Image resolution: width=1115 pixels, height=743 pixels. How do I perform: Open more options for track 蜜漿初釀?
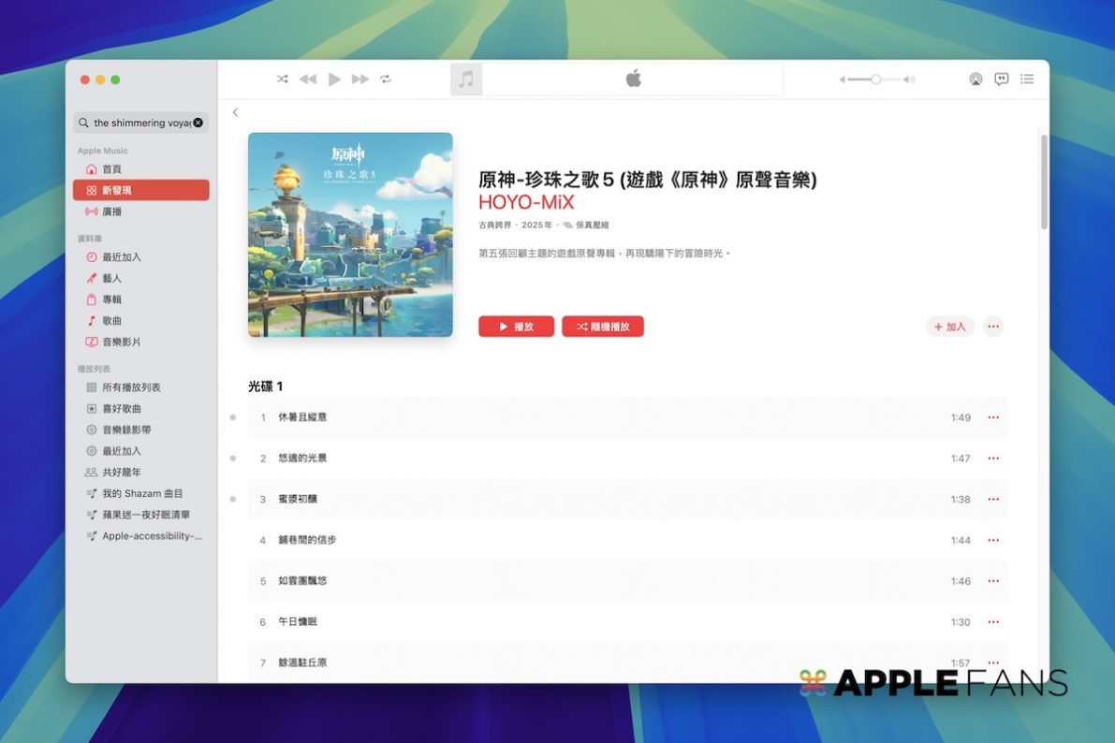tap(993, 500)
